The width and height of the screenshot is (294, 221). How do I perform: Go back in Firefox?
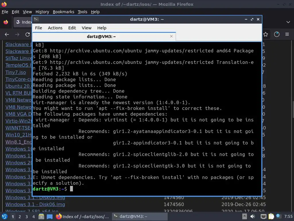tap(7, 35)
